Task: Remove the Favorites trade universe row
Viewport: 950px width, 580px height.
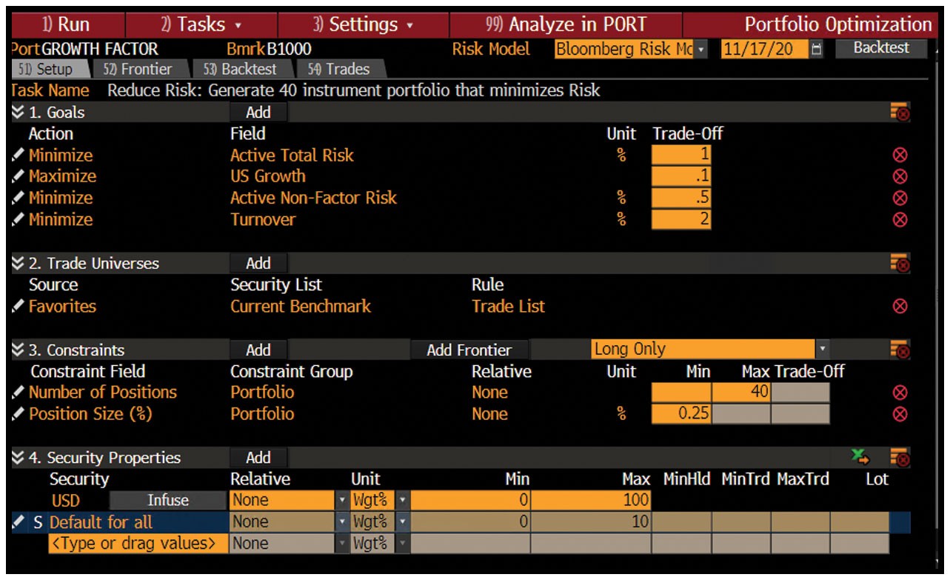Action: click(900, 307)
